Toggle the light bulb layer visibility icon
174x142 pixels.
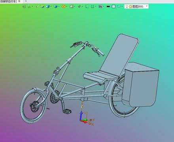pos(127,6)
